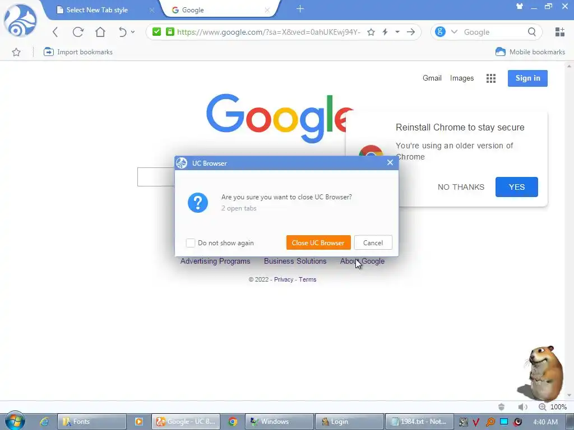Click NO THANKS on Chrome prompt
The image size is (574, 430).
[x=461, y=187]
